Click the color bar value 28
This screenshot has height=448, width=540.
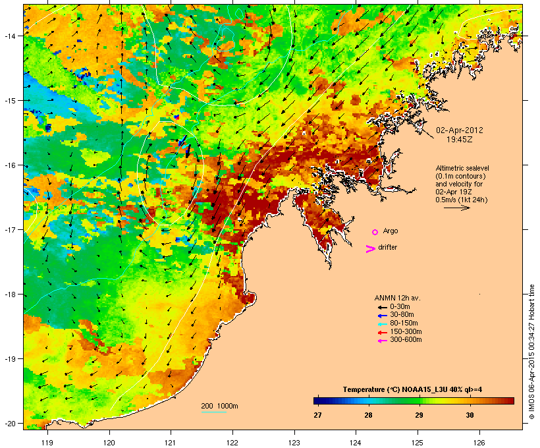368,415
